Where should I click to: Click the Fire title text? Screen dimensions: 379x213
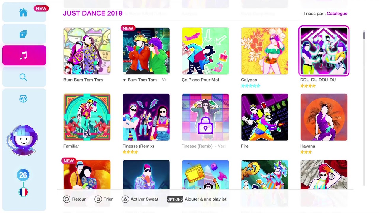pos(245,146)
